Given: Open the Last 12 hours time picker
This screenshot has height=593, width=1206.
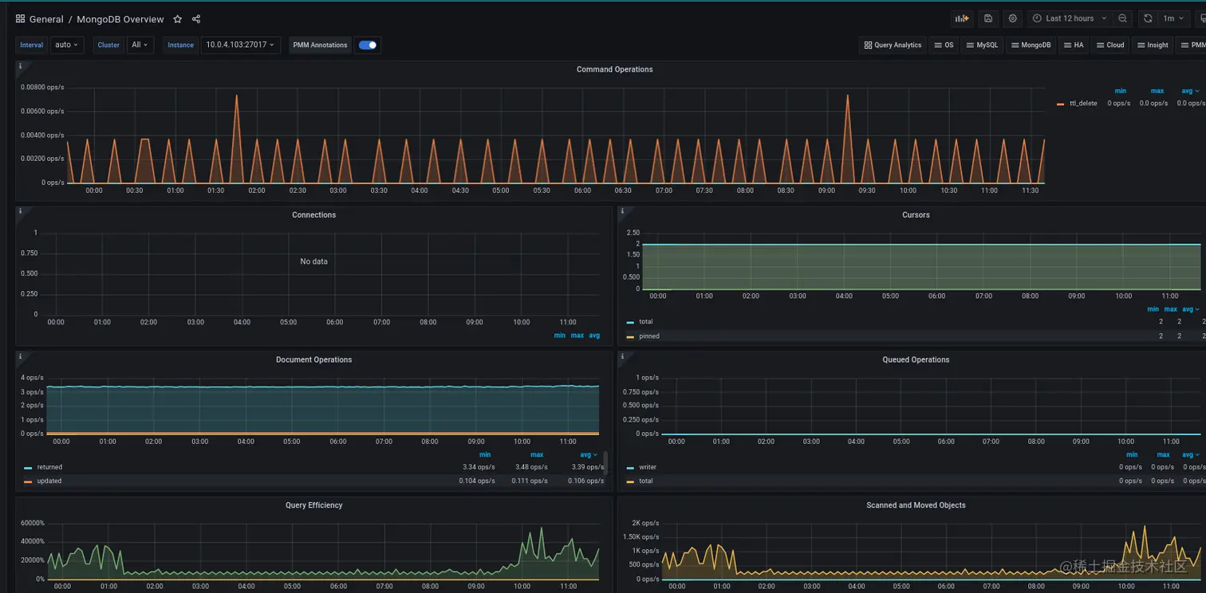Looking at the screenshot, I should click(1070, 18).
